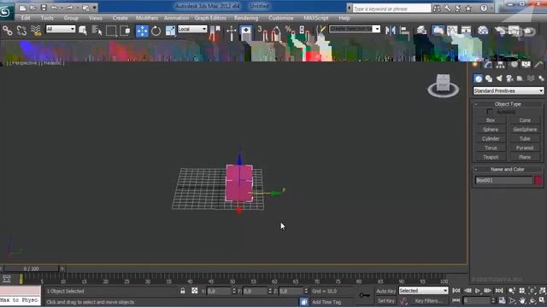Open the Manage Layers tool

(421, 31)
